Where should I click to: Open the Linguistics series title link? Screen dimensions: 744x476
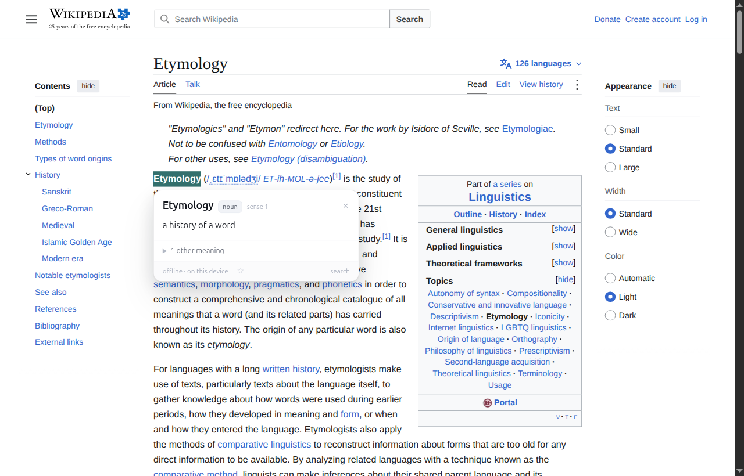click(500, 197)
